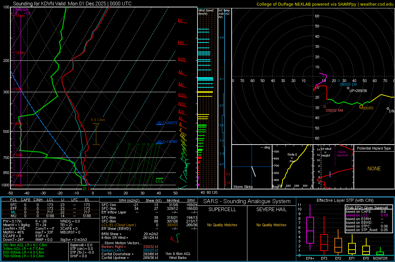The width and height of the screenshot is (395, 262).
Task: Click the Eff Inflow Layer row
Action: (149, 212)
